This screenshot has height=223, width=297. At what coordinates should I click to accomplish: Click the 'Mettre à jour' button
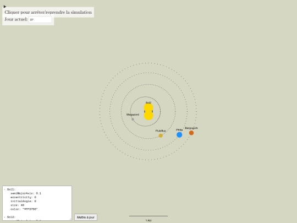[x=86, y=217]
